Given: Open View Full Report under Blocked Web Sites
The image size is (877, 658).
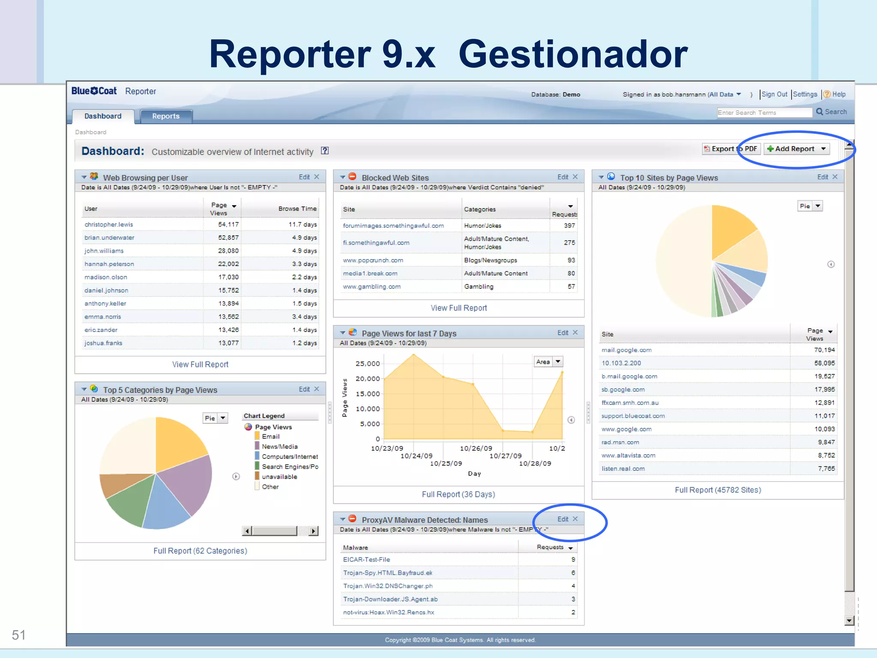Looking at the screenshot, I should click(459, 308).
